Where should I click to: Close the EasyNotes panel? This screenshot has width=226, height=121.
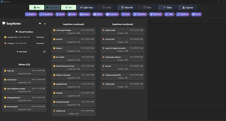(x=45, y=24)
